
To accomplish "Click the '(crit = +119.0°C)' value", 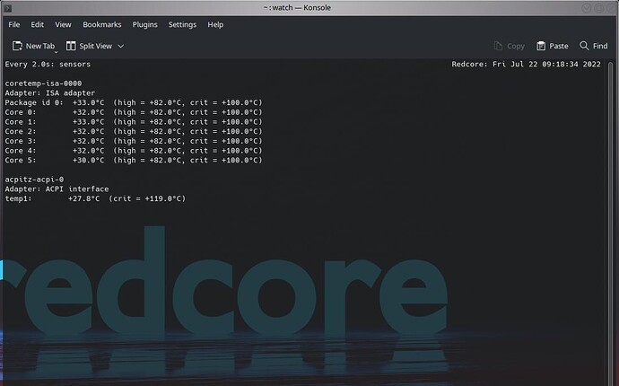I will point(147,198).
